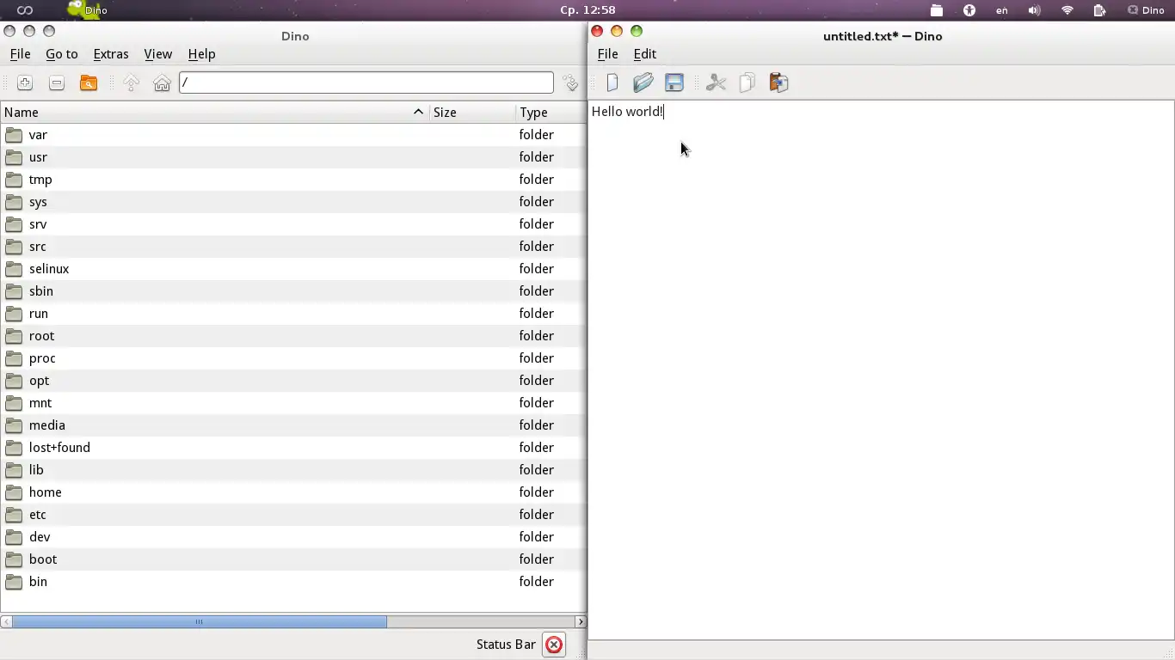Select the run folder row
1175x660 pixels.
coord(293,314)
